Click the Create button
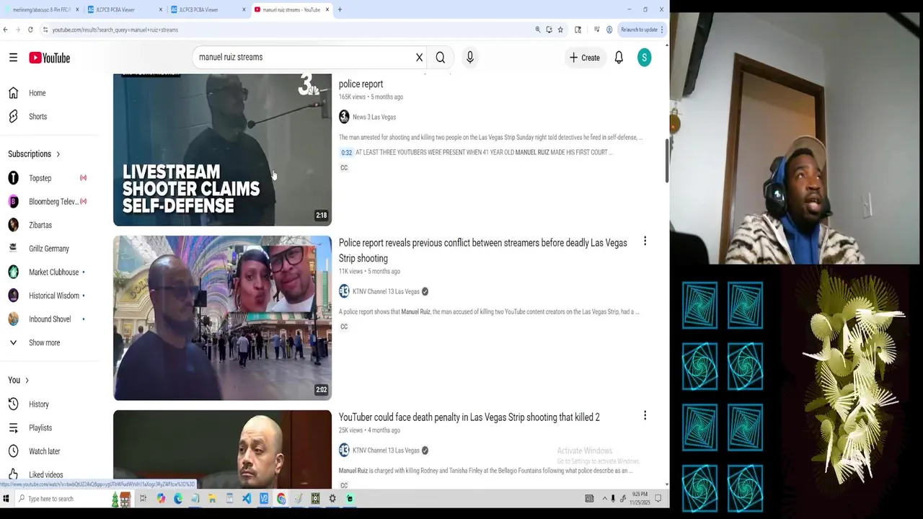 point(584,58)
